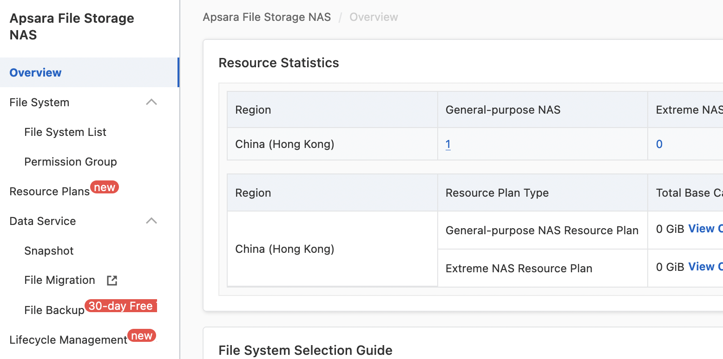
Task: Click the File System sidebar heading
Action: coord(39,103)
